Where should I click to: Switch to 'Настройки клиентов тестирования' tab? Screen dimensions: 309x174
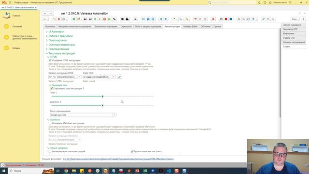pos(75,27)
